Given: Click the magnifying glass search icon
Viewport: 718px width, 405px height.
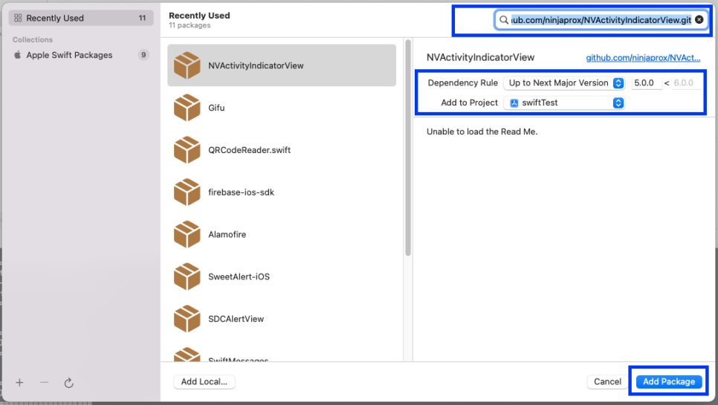Looking at the screenshot, I should click(x=504, y=19).
